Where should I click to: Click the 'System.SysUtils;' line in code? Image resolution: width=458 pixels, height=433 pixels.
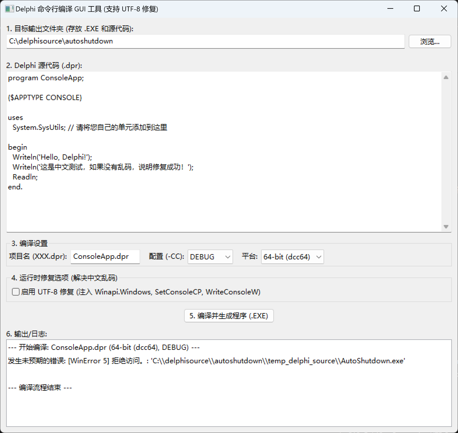[90, 128]
